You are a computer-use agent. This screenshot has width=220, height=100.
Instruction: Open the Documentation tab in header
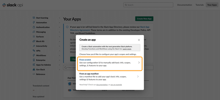185,5
